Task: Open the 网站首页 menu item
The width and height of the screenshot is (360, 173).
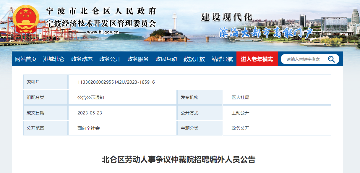Action: click(x=26, y=59)
